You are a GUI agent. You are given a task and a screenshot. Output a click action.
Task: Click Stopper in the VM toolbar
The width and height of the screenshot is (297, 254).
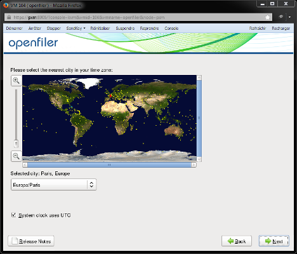tap(54, 29)
